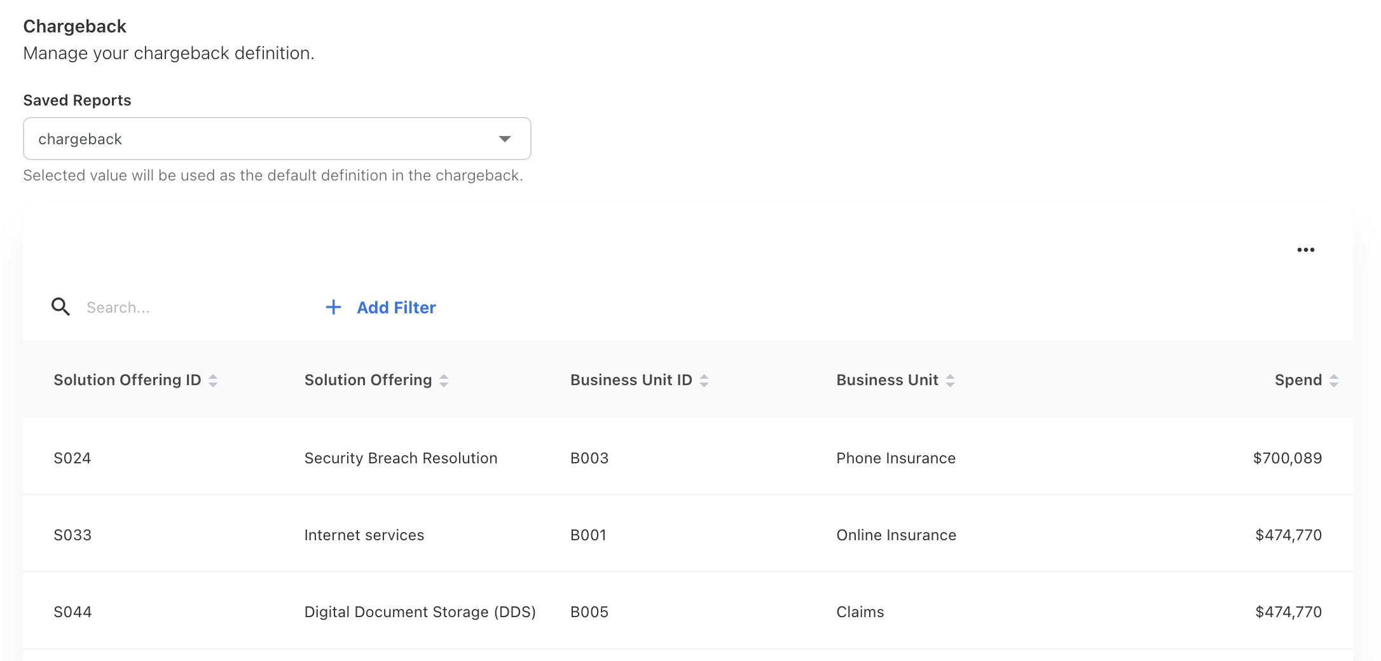
Task: Click the plus icon beside Add Filter
Action: [x=333, y=308]
